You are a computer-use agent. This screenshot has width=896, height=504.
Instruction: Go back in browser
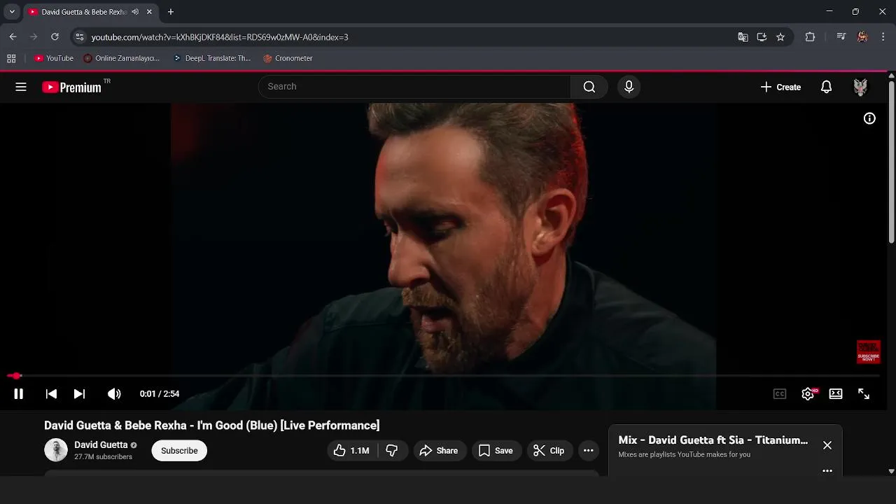[x=13, y=37]
